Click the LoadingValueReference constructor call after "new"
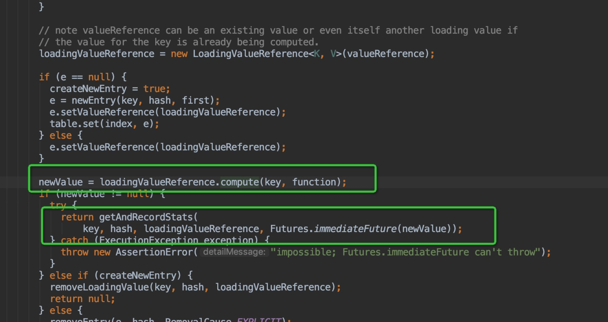 [x=251, y=54]
